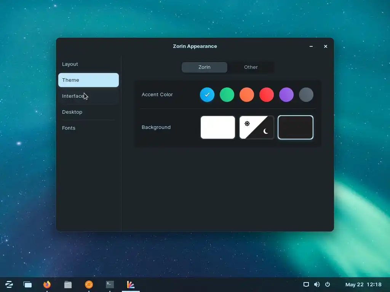Close the Zorin Appearance window
The image size is (390, 292).
pos(326,46)
